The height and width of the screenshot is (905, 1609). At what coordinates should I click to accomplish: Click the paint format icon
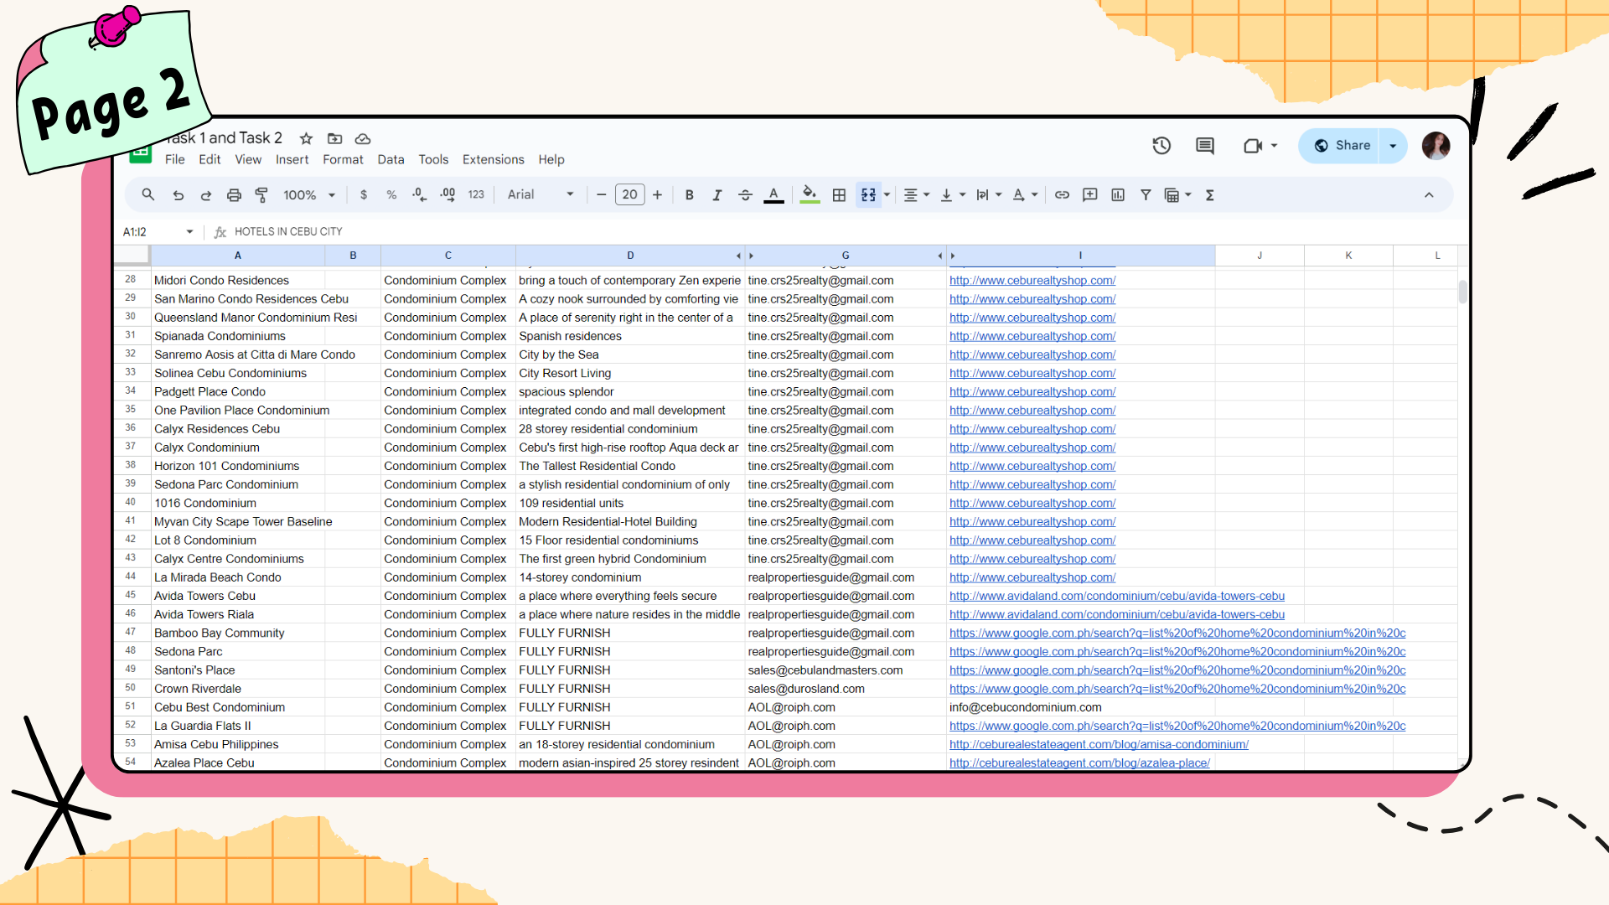261,195
